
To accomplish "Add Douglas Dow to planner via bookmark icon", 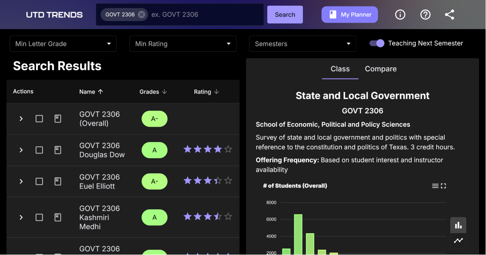I will pyautogui.click(x=58, y=150).
